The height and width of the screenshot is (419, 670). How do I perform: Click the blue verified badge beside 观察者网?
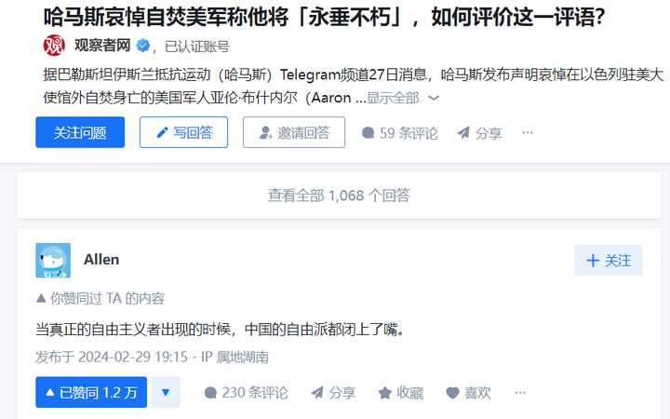143,46
